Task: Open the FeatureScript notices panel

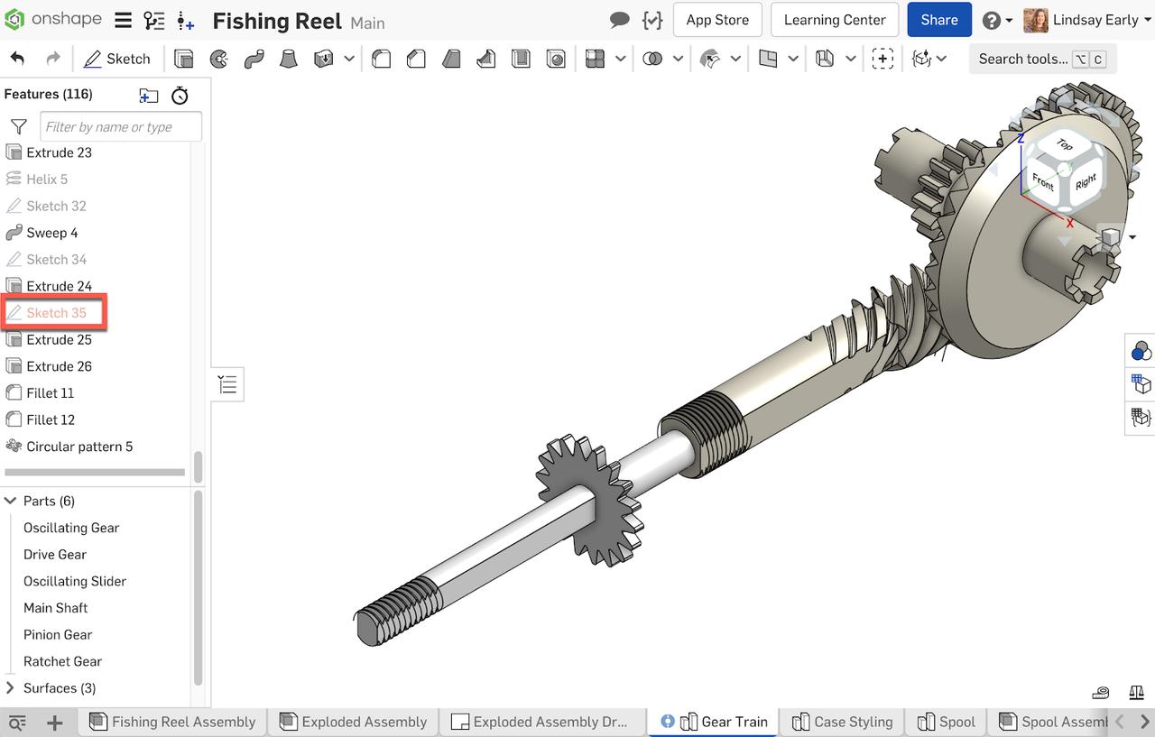Action: click(x=651, y=19)
